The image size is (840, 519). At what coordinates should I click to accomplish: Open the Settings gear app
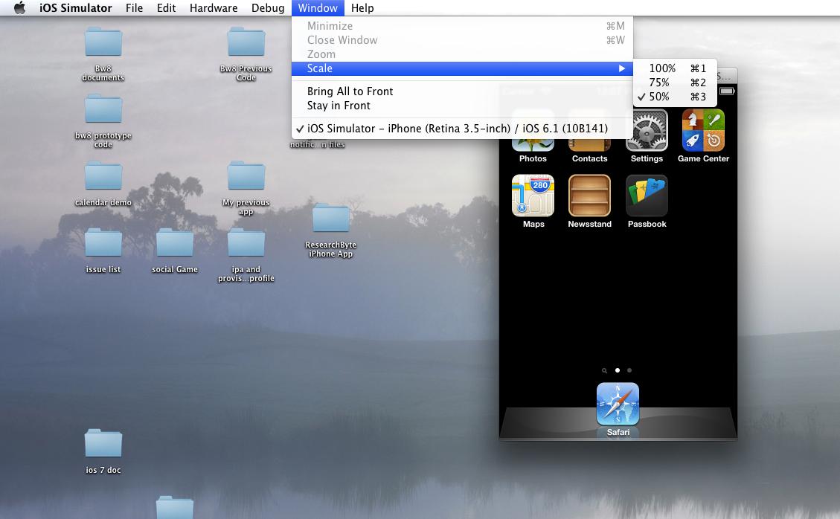647,130
